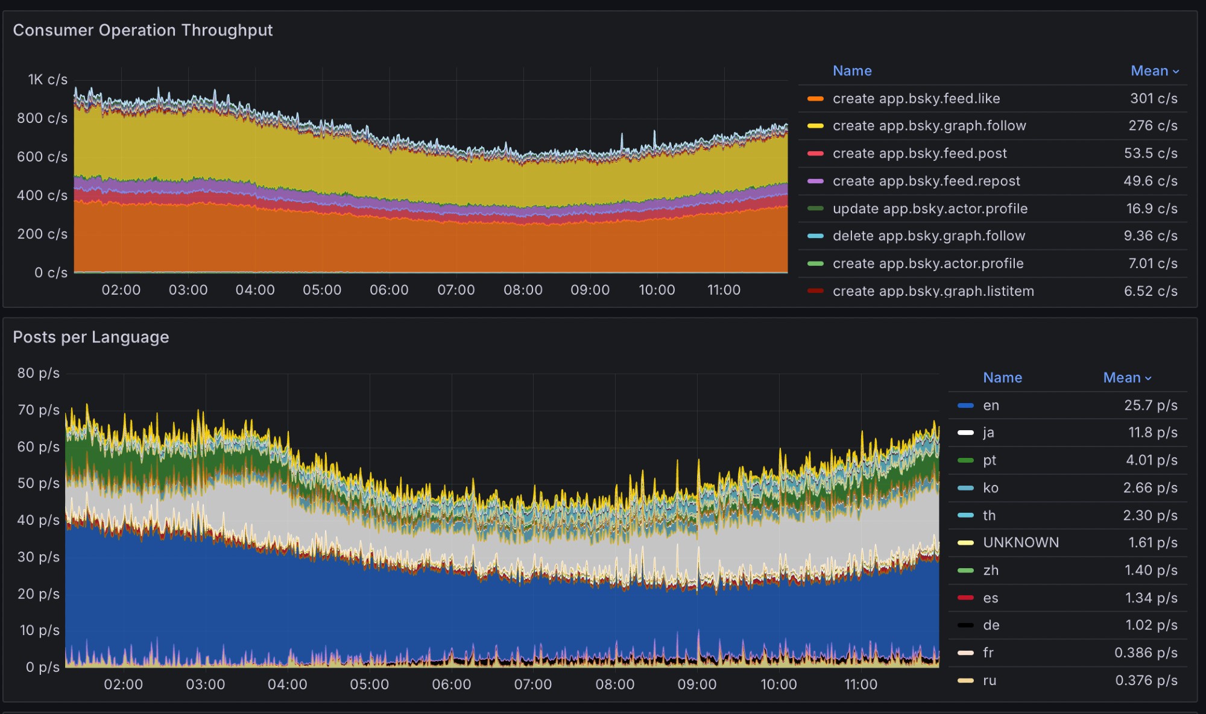
Task: Open Consumer Operation Throughput panel title menu
Action: (x=143, y=30)
